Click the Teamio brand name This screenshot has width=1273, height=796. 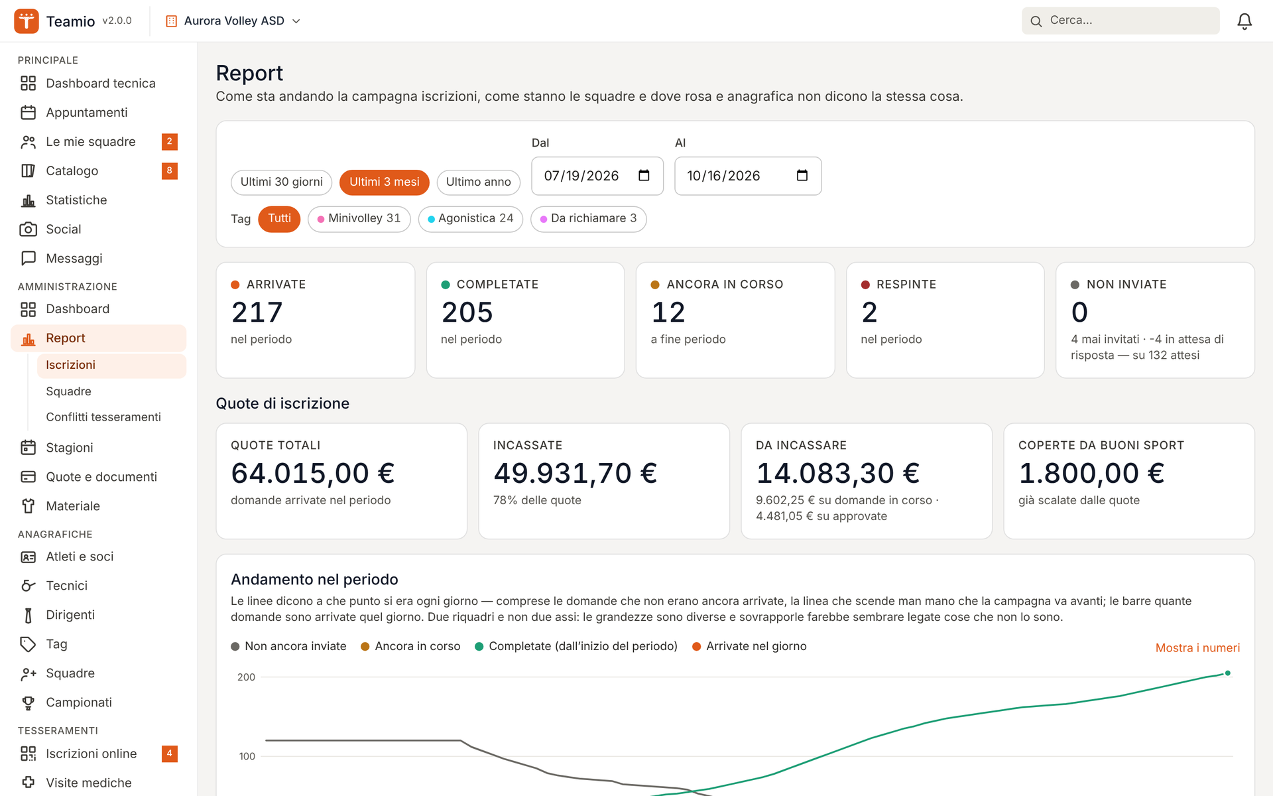[70, 21]
